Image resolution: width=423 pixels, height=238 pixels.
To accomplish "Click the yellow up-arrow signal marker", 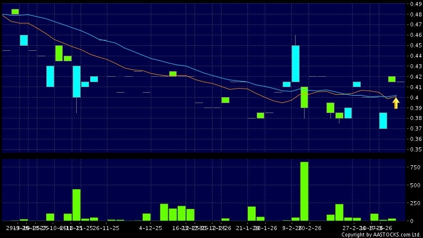I will (x=396, y=103).
